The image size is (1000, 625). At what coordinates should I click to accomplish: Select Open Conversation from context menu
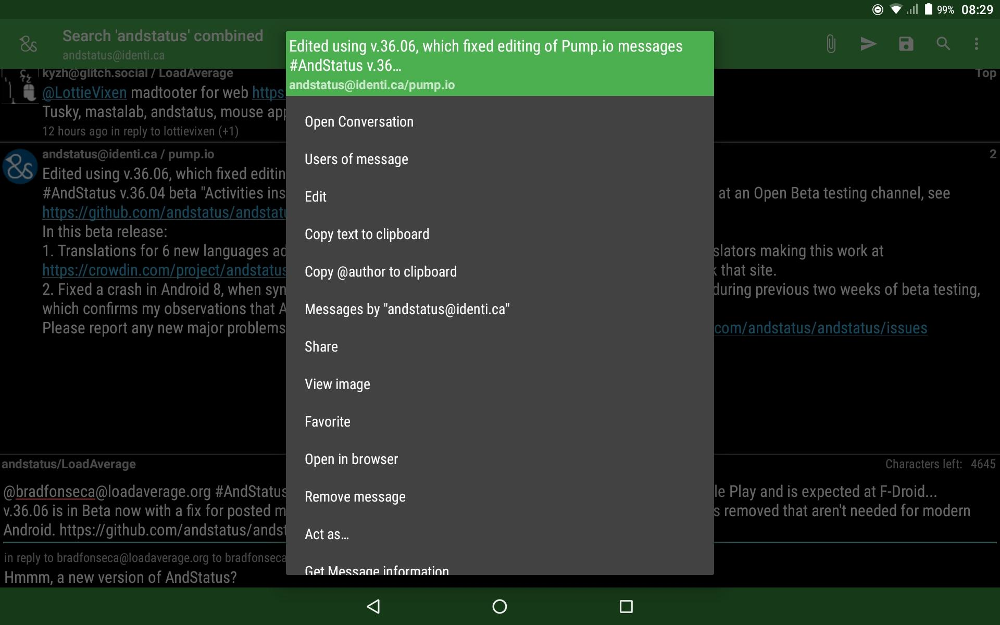pyautogui.click(x=499, y=122)
